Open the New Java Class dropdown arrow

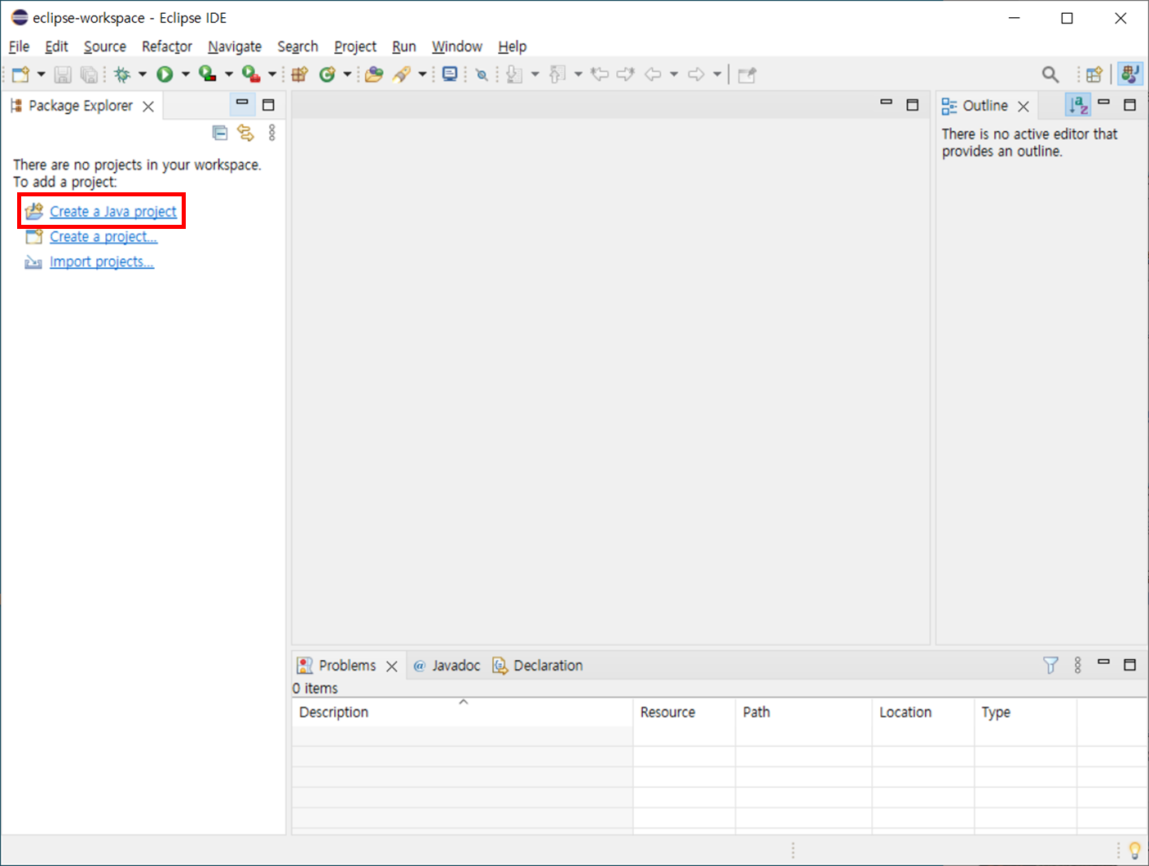347,75
